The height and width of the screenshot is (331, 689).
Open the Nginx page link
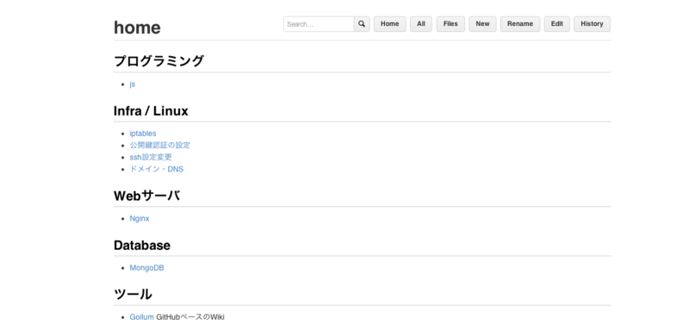140,218
